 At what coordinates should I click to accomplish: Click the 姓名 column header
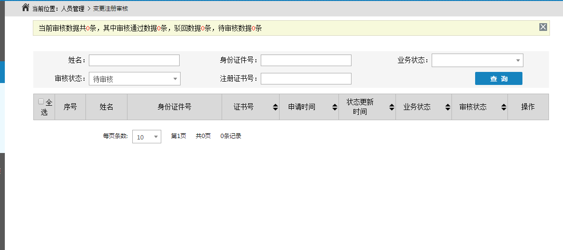point(106,107)
